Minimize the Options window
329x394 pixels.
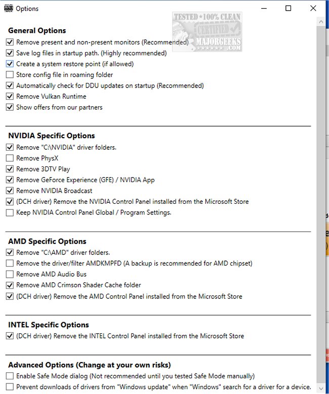(264, 8)
